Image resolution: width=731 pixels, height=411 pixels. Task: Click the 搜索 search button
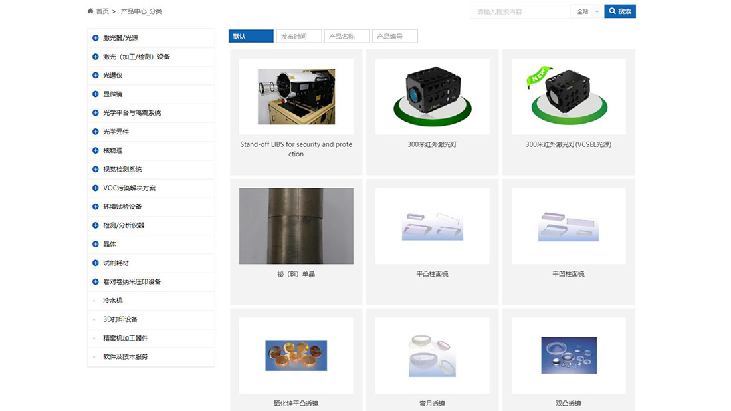click(620, 11)
